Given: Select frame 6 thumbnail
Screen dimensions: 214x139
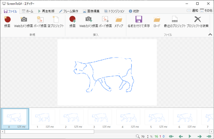Looking at the screenshot, I should click(x=185, y=119).
